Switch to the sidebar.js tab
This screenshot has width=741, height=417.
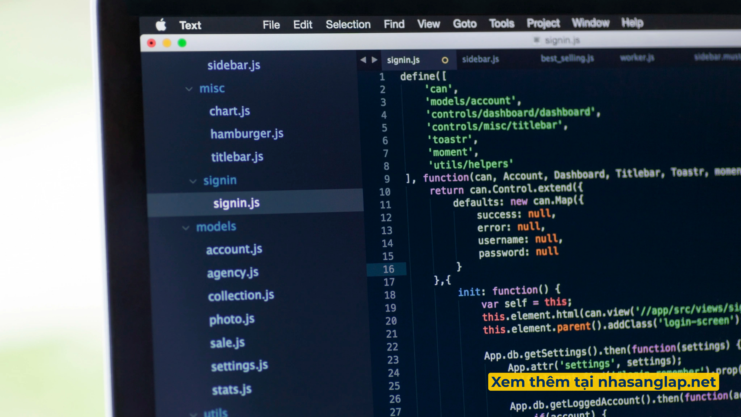480,59
